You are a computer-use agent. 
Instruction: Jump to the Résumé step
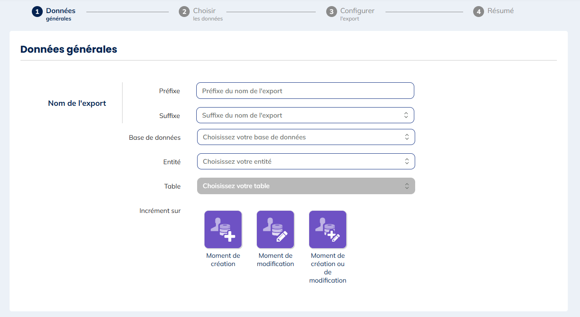click(x=500, y=11)
